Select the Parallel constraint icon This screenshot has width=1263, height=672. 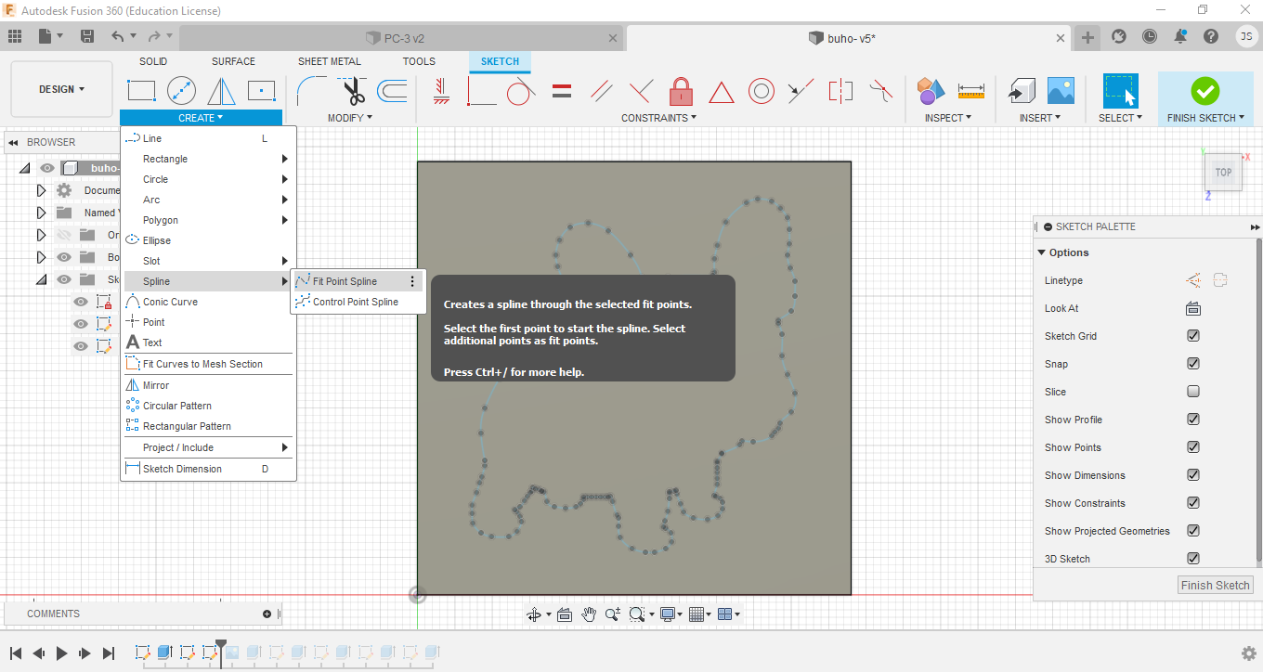coord(602,91)
